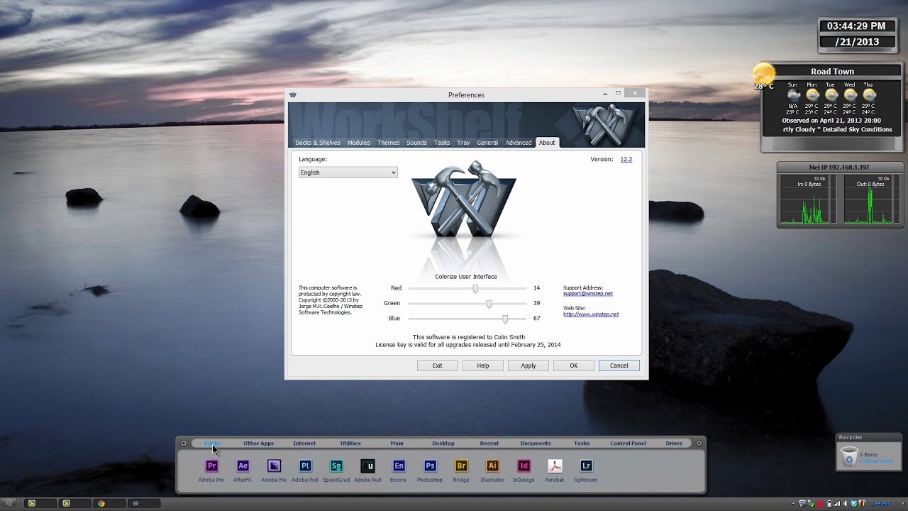The image size is (908, 511).
Task: Click the Cancel button
Action: [x=619, y=366]
